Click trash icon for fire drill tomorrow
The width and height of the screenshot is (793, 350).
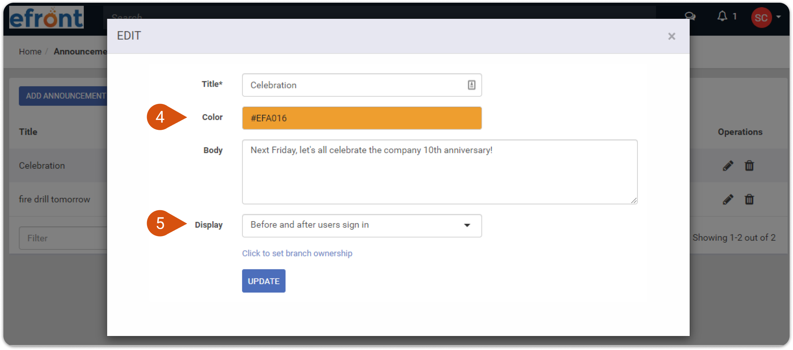click(749, 199)
